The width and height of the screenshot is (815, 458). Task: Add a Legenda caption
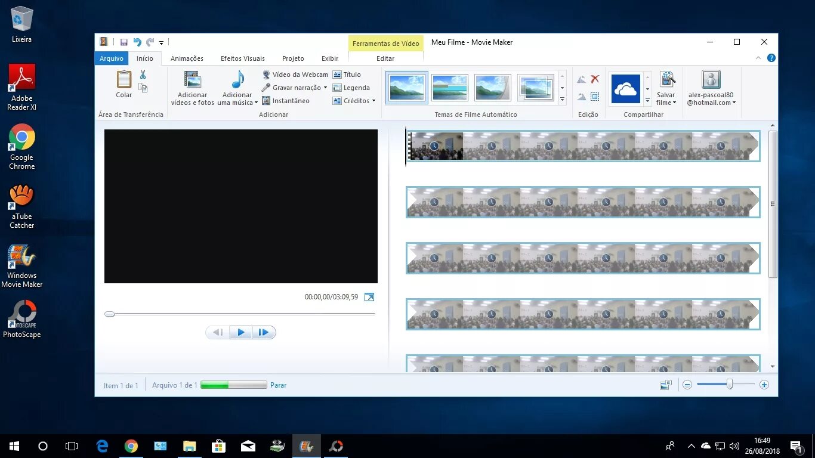coord(351,88)
